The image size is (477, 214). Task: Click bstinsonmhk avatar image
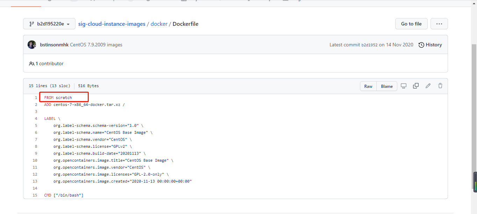[x=32, y=45]
